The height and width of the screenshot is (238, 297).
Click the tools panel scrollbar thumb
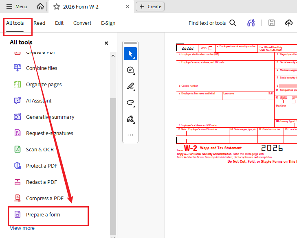click(113, 166)
